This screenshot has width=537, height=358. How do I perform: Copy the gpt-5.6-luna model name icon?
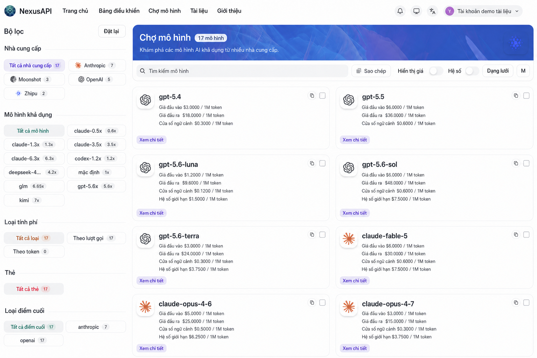pyautogui.click(x=312, y=163)
